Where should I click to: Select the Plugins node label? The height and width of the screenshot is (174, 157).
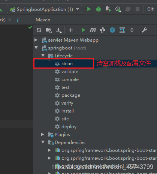[x=62, y=135]
